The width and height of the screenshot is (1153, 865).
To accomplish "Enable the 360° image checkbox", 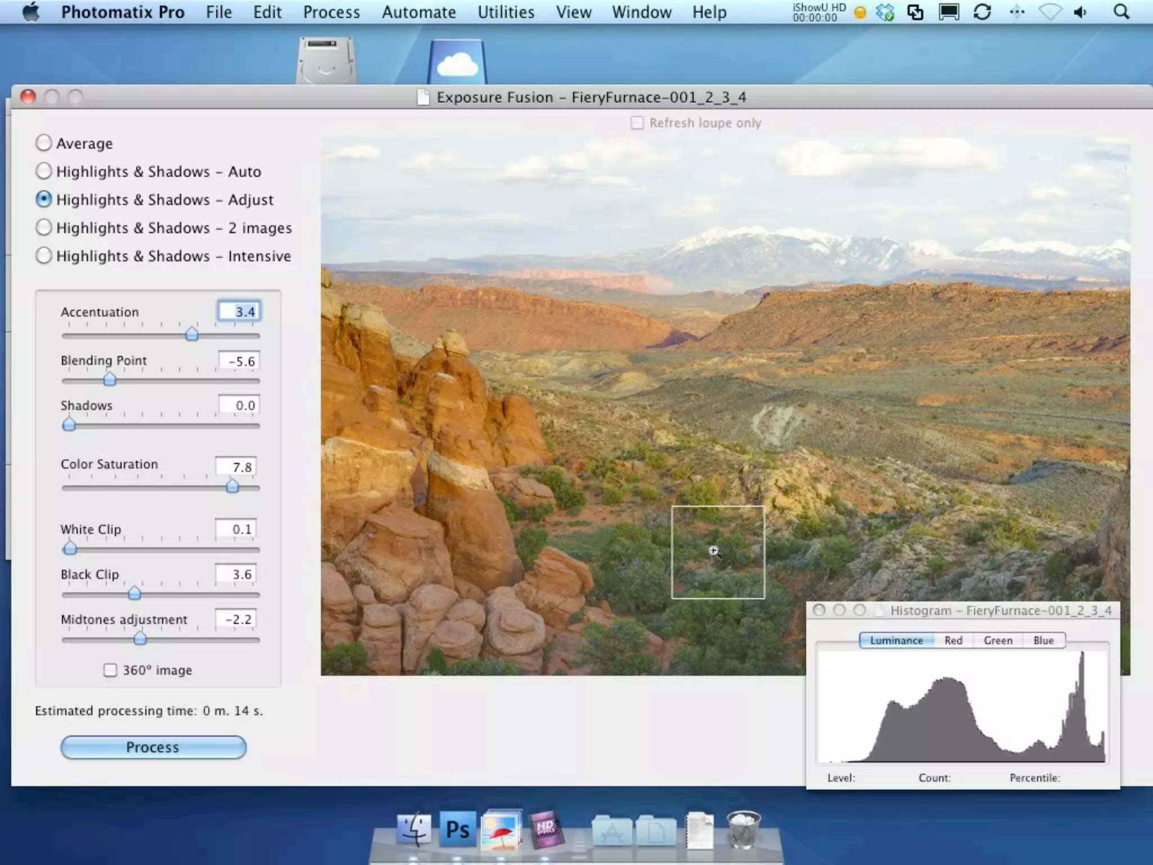I will (x=110, y=670).
